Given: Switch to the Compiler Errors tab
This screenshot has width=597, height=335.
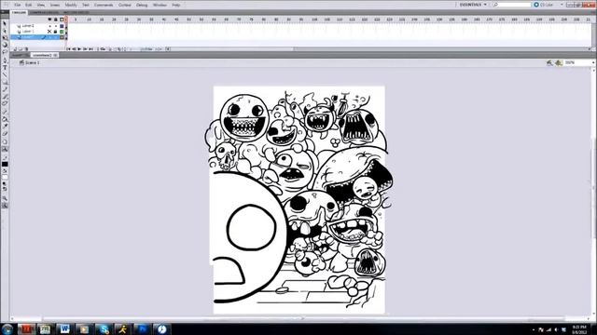Looking at the screenshot, I should (x=44, y=12).
